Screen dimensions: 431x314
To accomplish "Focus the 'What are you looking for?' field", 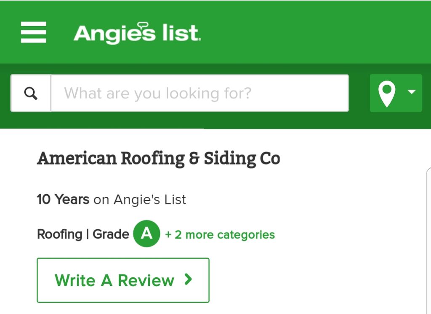I will pyautogui.click(x=200, y=93).
